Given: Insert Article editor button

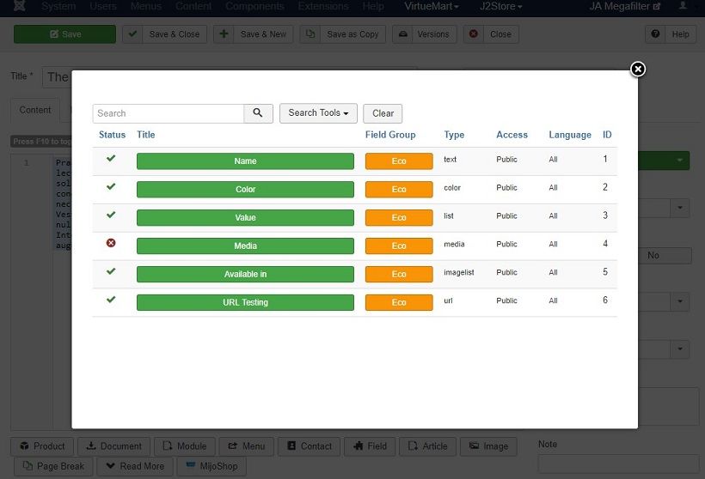Looking at the screenshot, I should coord(427,446).
